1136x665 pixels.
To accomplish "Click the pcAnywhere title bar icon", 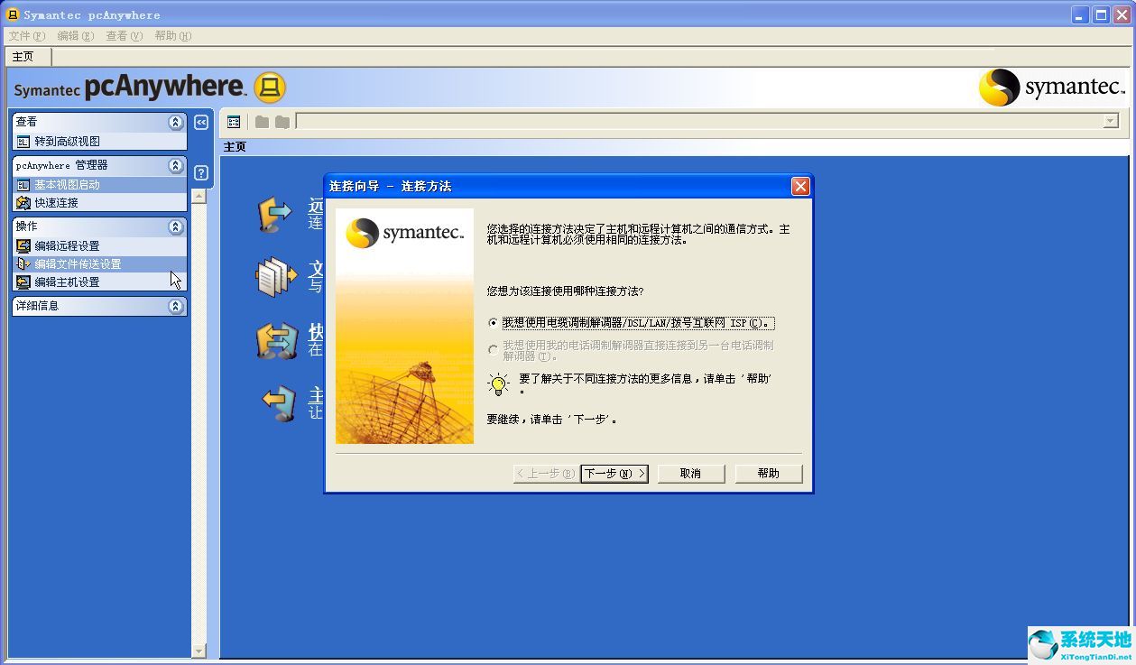I will click(x=13, y=14).
